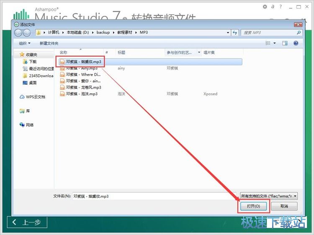The image size is (314, 235).
Task: Click 上一步 in Music Studio window
Action: 27,222
